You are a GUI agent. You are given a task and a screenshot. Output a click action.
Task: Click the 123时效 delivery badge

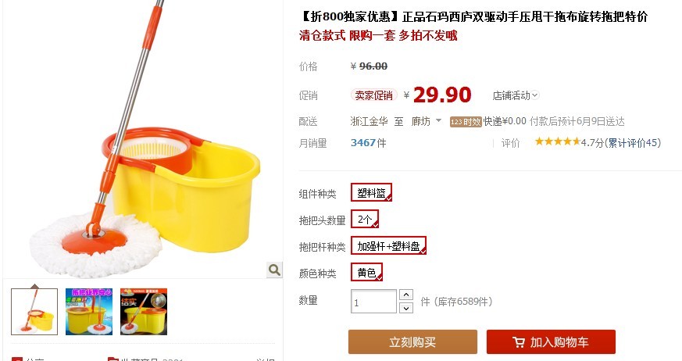tap(466, 122)
